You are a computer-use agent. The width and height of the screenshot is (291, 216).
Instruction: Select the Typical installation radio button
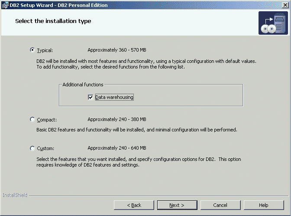[x=32, y=50]
